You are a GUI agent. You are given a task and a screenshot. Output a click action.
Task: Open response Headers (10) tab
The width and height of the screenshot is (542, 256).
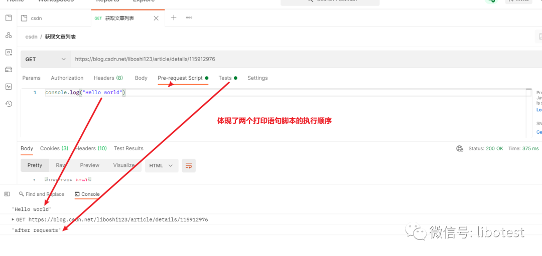91,148
